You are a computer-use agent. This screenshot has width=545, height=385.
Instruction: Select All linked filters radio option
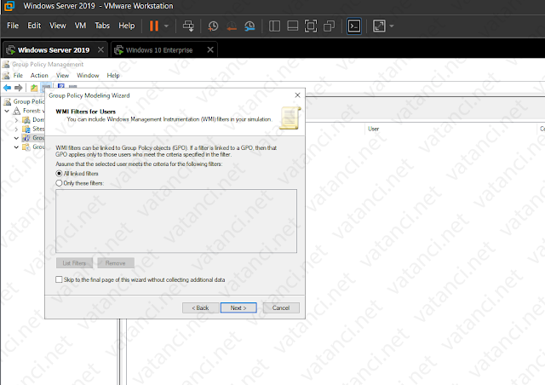tap(59, 173)
